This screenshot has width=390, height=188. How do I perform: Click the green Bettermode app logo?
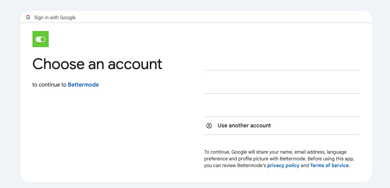[x=41, y=39]
